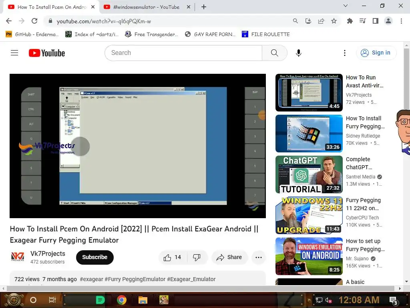
Task: Open the FILE ROULETTE bookmark
Action: (266, 34)
